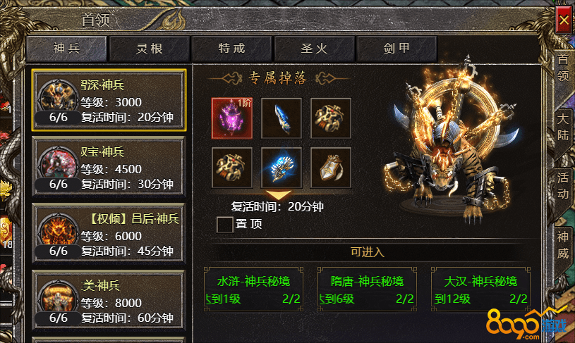The image size is (575, 343).
Task: Enter the 隋唐-神兵秘境 dungeon
Action: [x=367, y=289]
